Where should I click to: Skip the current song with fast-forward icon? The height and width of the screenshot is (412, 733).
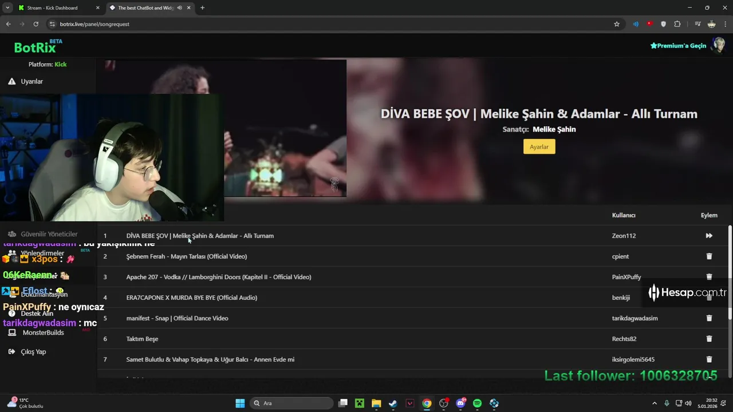click(x=709, y=236)
